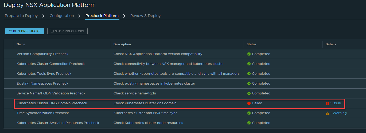The image size is (366, 133).
Task: Click description 'Kubernetes cluster and NSX time sync'
Action: pos(145,113)
